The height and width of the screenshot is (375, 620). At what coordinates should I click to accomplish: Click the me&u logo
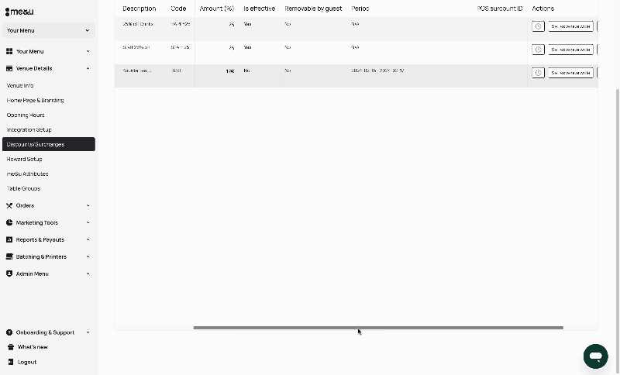19,12
